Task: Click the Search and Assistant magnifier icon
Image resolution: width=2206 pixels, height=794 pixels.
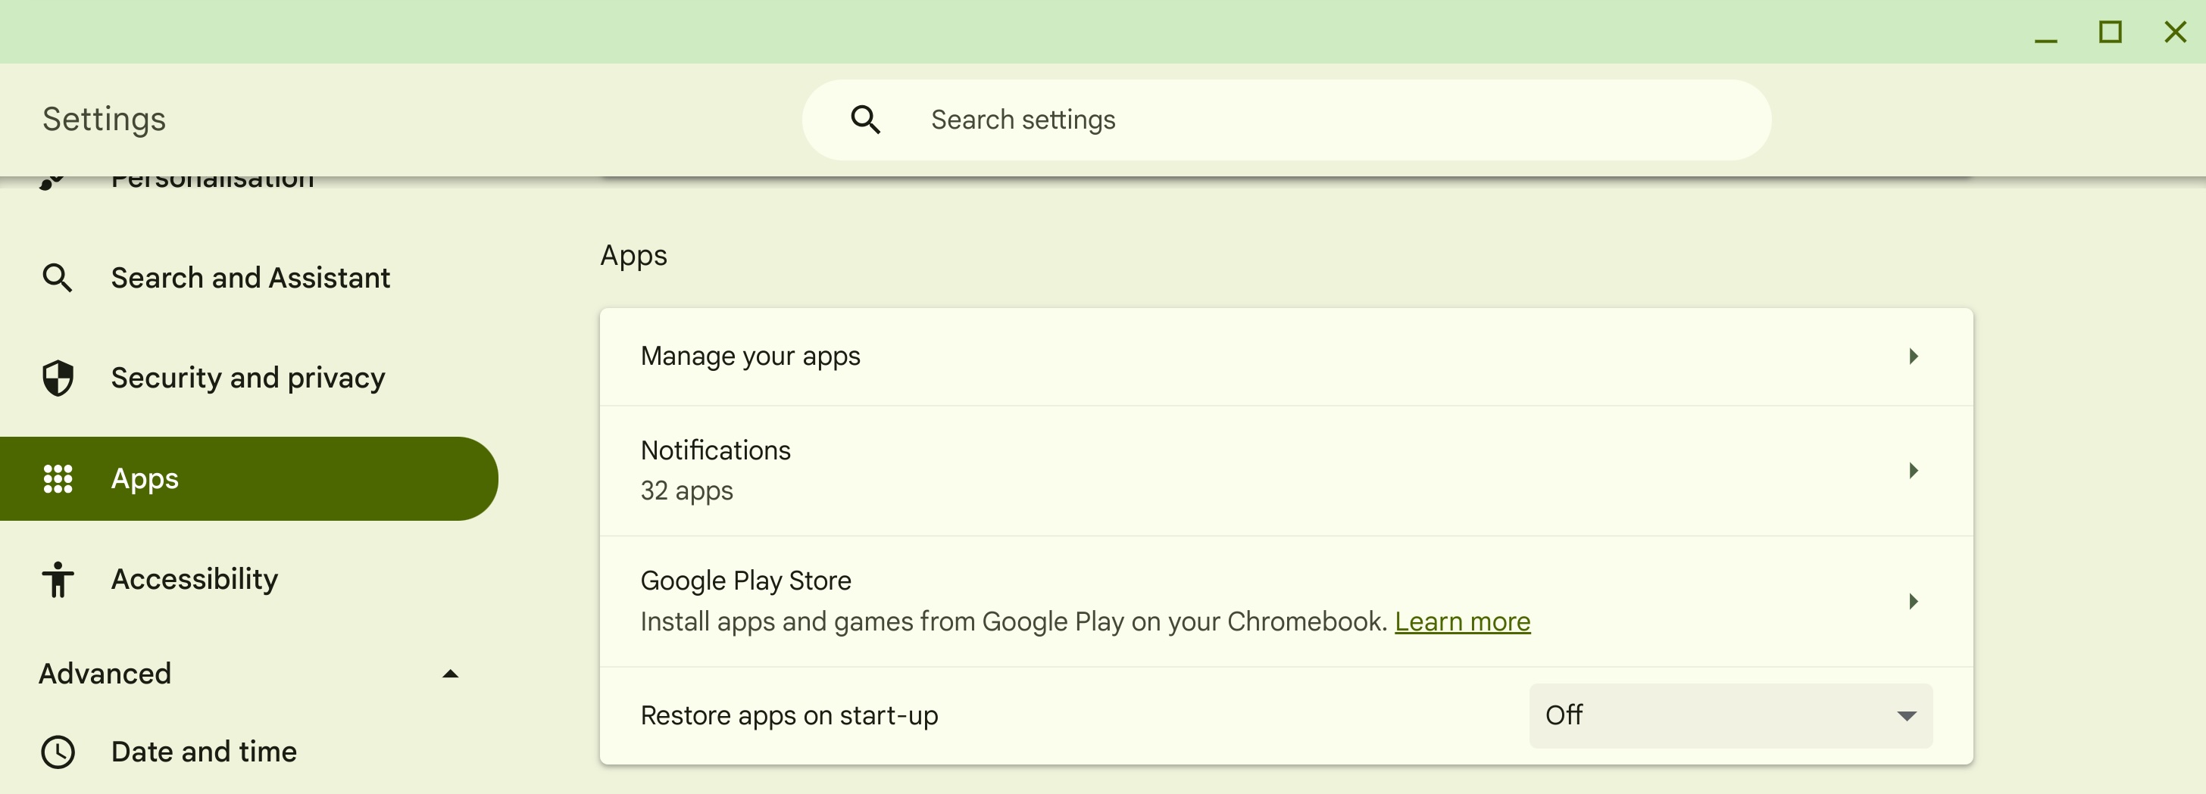Action: pyautogui.click(x=58, y=277)
